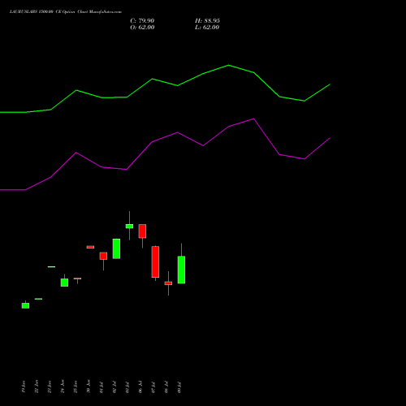Image resolution: width=406 pixels, height=406 pixels.
Task: Click the green candlestick for 24 Jun
Action: [64, 283]
